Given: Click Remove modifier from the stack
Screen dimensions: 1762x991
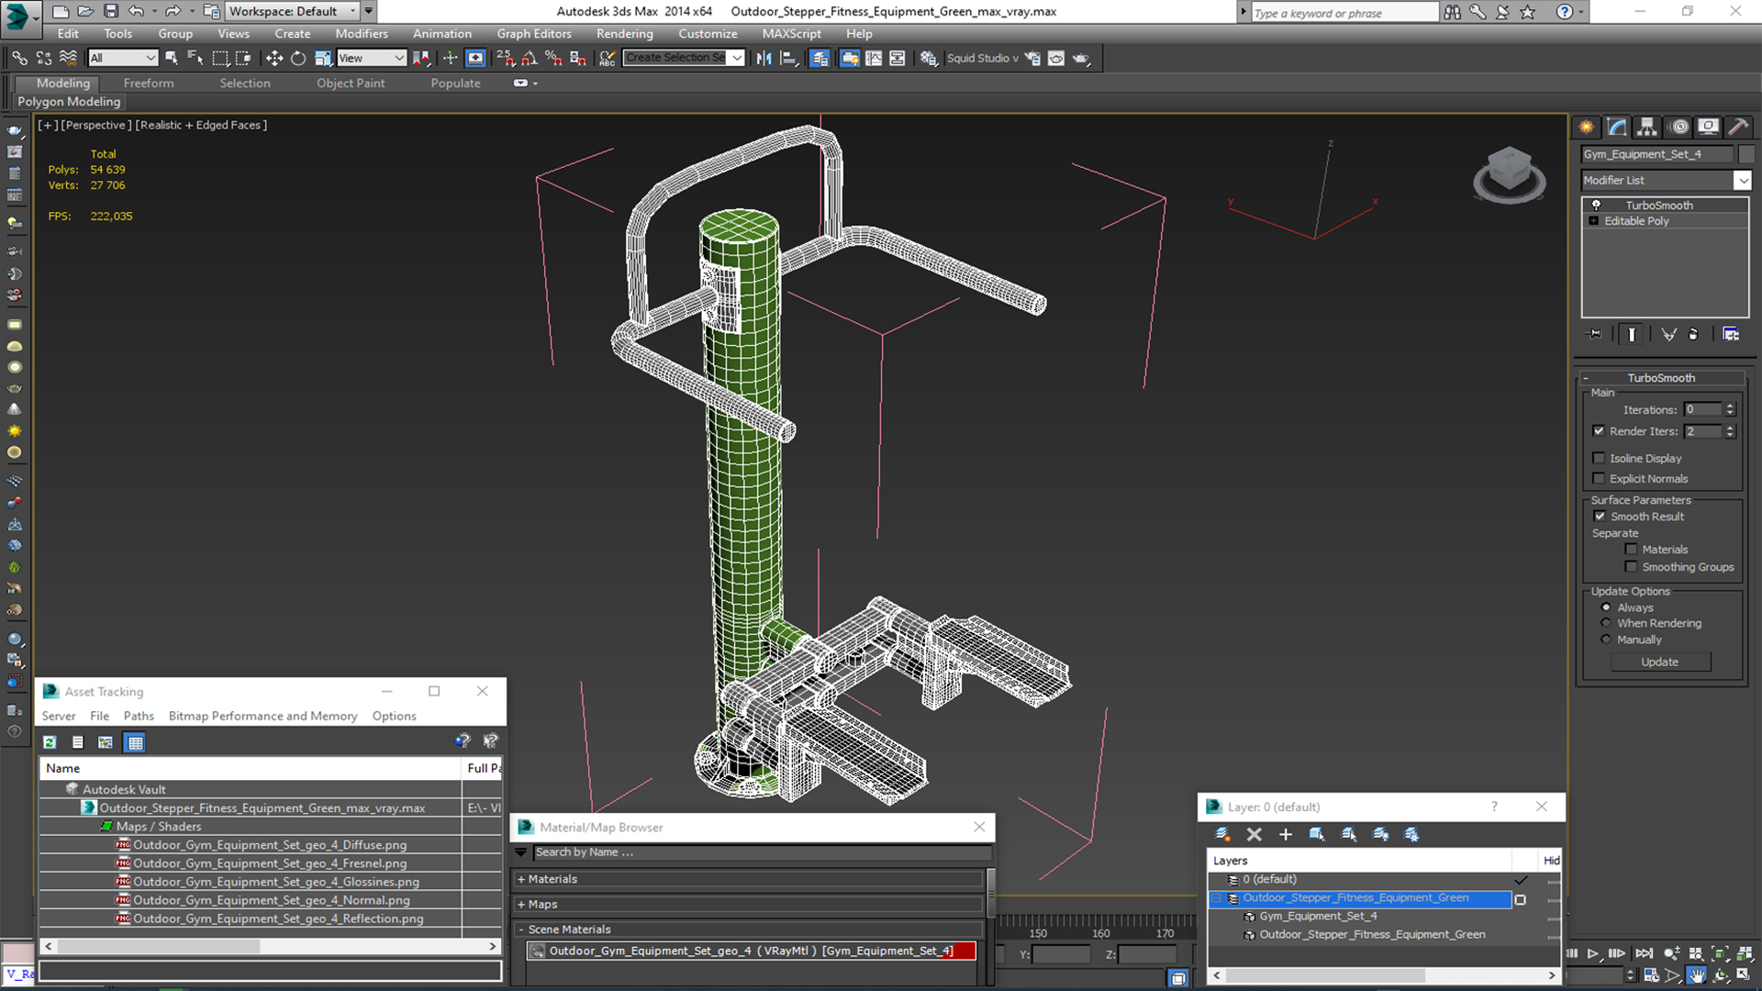Looking at the screenshot, I should pyautogui.click(x=1693, y=334).
